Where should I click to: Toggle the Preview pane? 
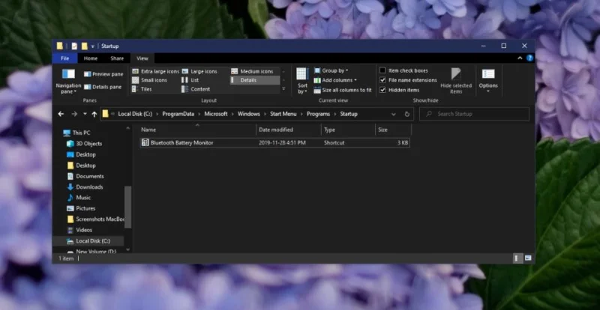[x=103, y=74]
